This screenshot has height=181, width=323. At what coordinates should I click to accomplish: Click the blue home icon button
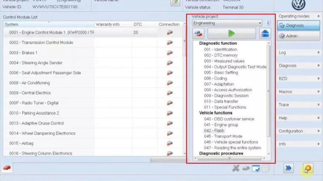(x=265, y=33)
